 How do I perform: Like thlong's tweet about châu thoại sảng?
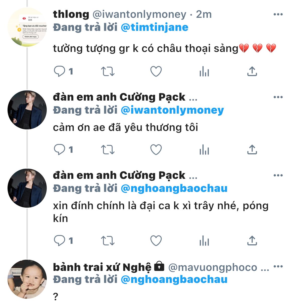coord(156,71)
